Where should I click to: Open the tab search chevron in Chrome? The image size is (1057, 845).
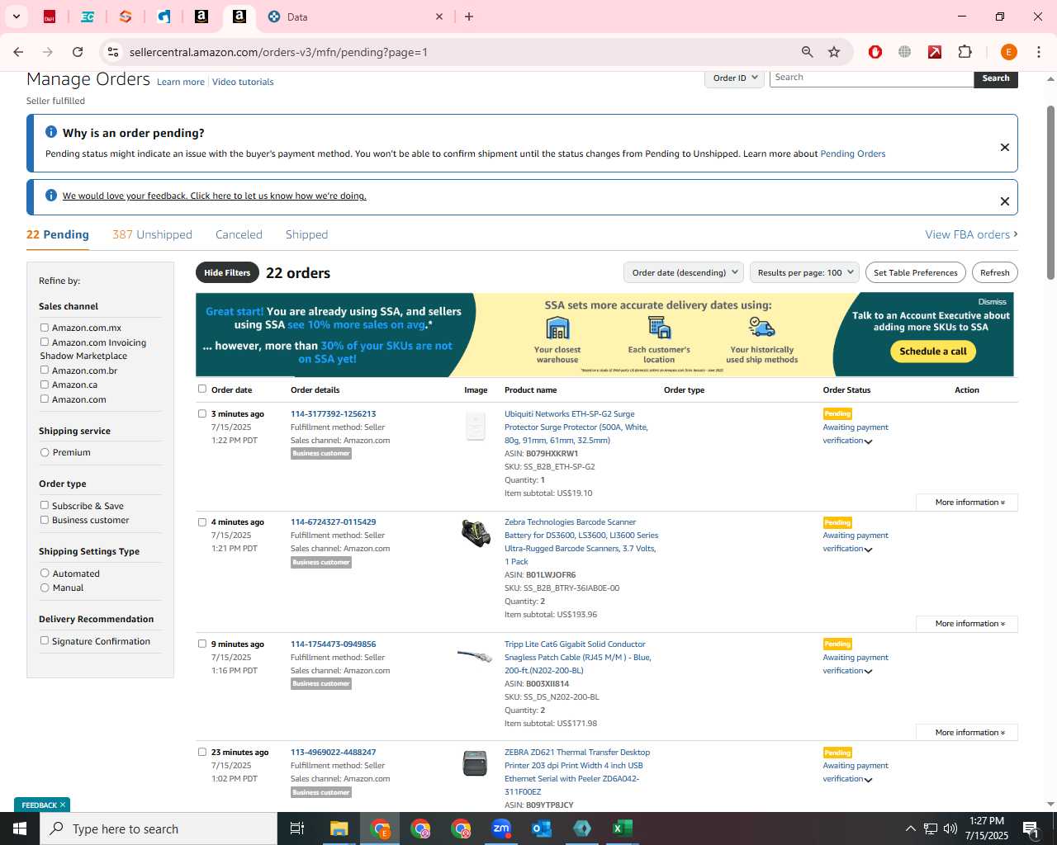[x=16, y=17]
